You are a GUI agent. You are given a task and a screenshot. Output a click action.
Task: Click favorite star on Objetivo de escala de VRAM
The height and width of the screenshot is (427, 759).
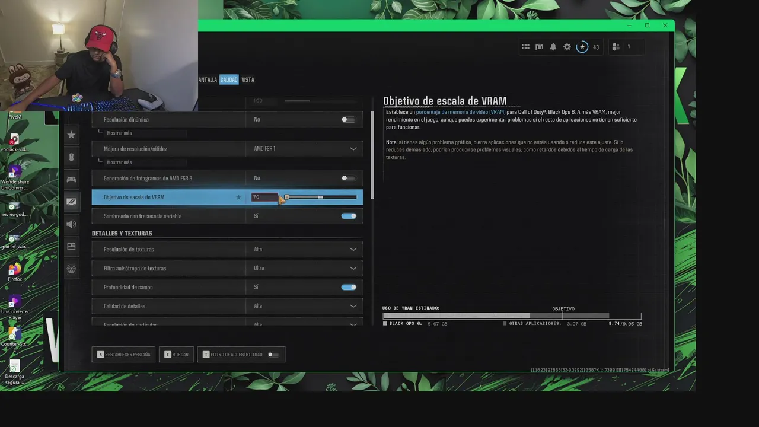click(x=239, y=197)
